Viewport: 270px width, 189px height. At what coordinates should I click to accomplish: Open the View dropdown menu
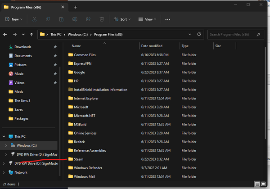[147, 19]
